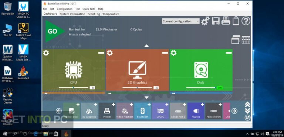Open the Disk test settings gear
Viewport: 284px width, 137px height.
173,53
